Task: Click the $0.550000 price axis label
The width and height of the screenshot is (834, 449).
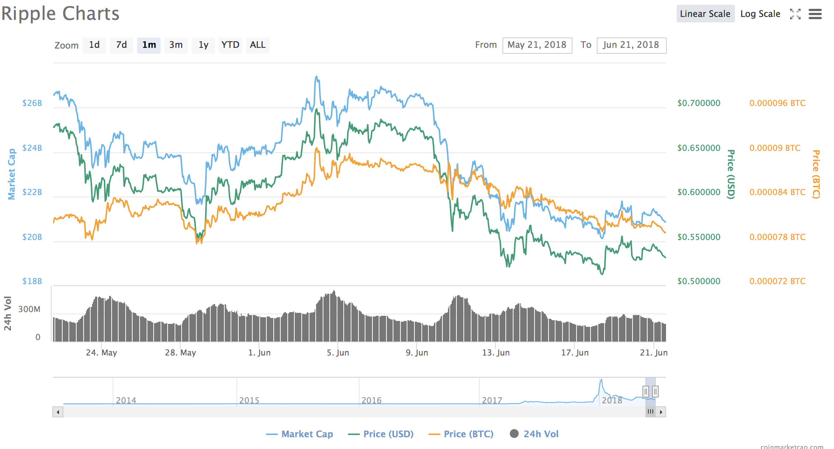Action: (699, 237)
